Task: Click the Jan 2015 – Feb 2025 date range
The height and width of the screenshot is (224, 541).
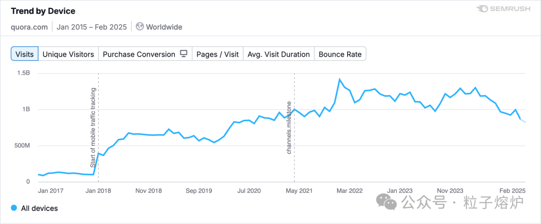Action: click(92, 27)
